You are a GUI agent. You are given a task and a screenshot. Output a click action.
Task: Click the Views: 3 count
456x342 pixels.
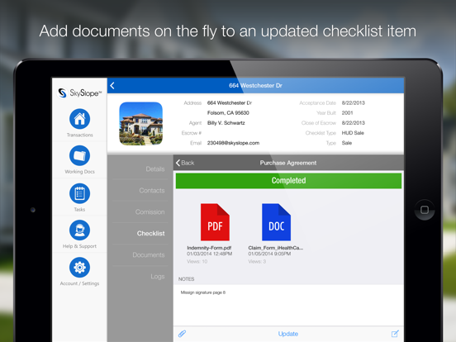point(257,261)
